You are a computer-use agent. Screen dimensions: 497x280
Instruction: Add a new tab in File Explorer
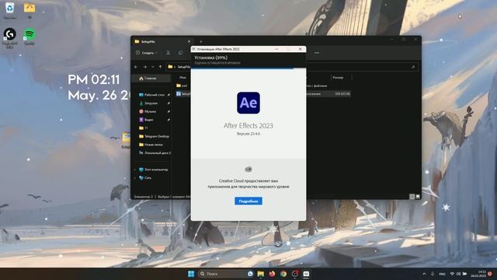[x=201, y=41]
